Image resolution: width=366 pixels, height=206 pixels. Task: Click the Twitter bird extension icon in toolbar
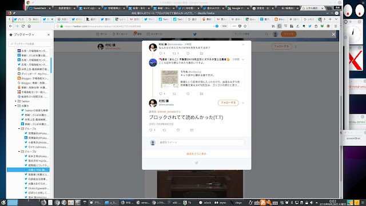click(310, 26)
